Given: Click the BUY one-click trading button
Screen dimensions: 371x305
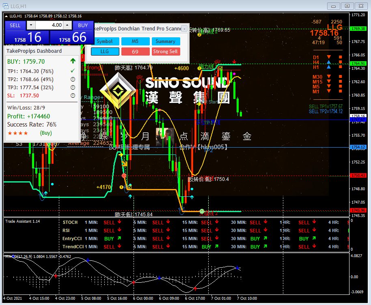Looking at the screenshot, I should (x=83, y=26).
